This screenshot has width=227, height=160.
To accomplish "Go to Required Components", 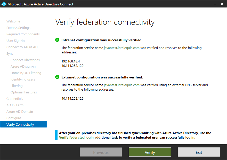I will [23, 34].
